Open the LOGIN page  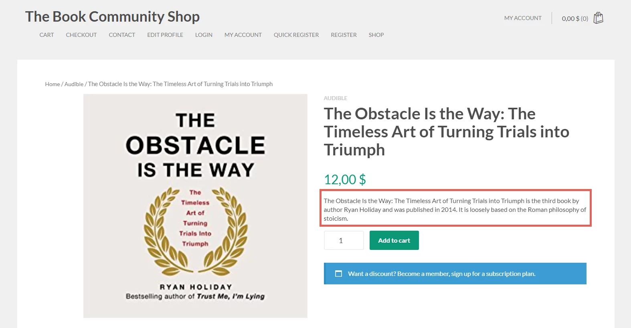click(204, 35)
